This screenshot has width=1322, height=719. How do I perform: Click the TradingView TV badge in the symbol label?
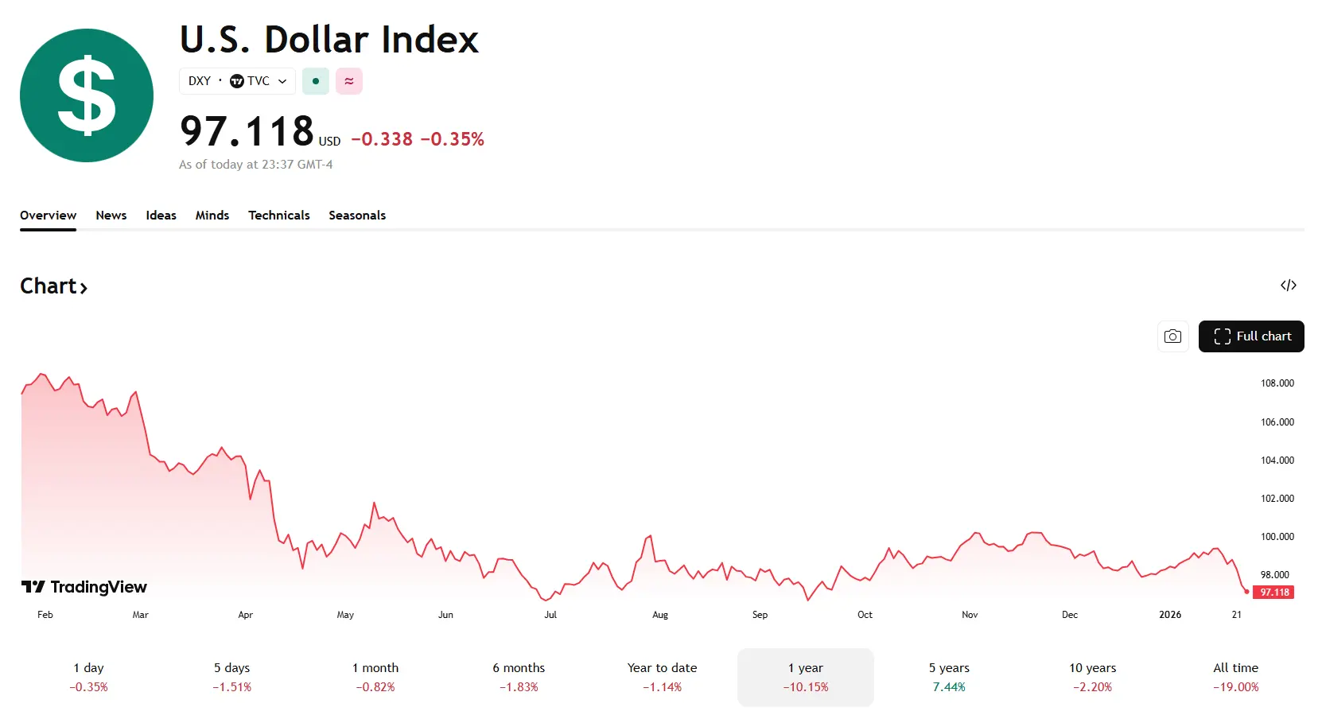pyautogui.click(x=235, y=81)
